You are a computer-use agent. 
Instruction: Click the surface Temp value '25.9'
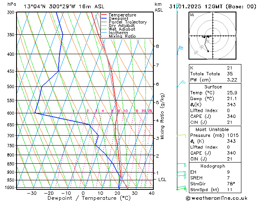pos(232,93)
